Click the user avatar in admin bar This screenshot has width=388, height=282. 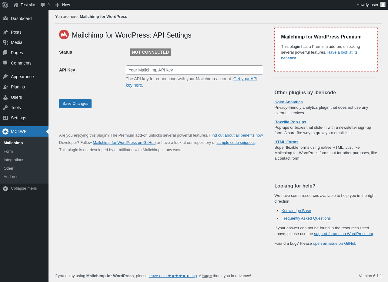(x=383, y=5)
